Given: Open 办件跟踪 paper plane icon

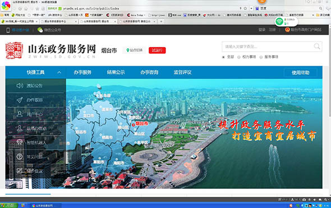Looking at the screenshot, I should click(x=20, y=100).
